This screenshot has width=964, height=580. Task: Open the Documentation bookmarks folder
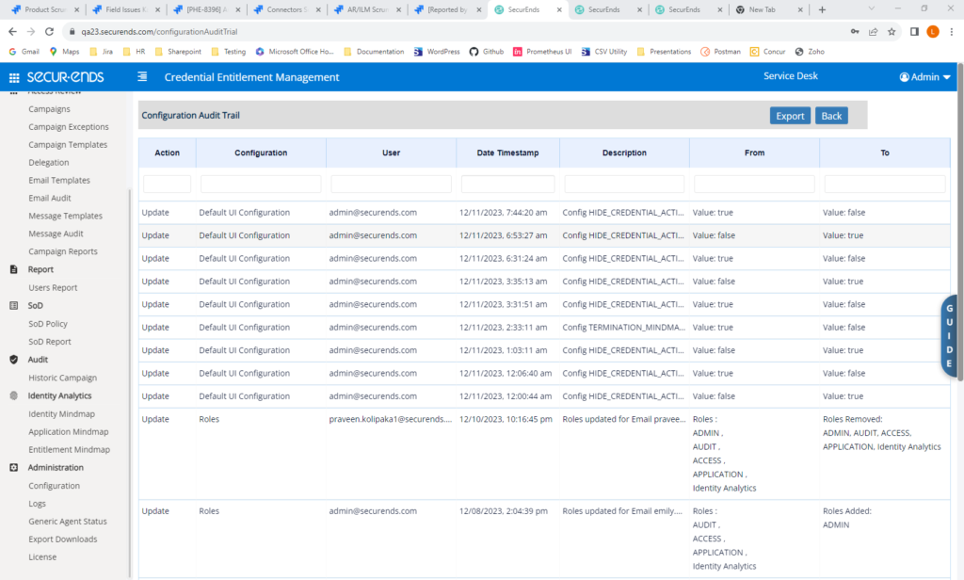(374, 52)
